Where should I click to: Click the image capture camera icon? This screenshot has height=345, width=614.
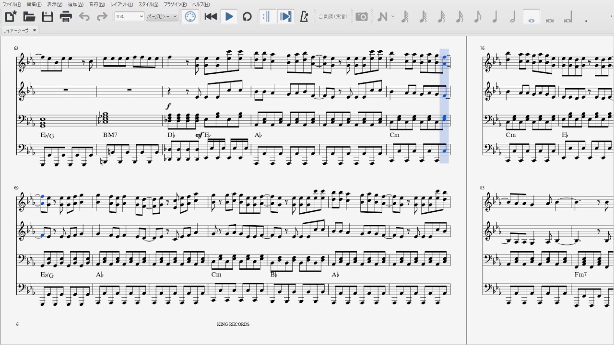pos(362,17)
